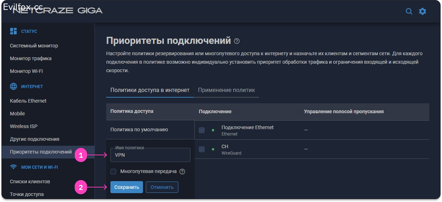
Task: Save the policy with Сохранить button
Action: 126,187
